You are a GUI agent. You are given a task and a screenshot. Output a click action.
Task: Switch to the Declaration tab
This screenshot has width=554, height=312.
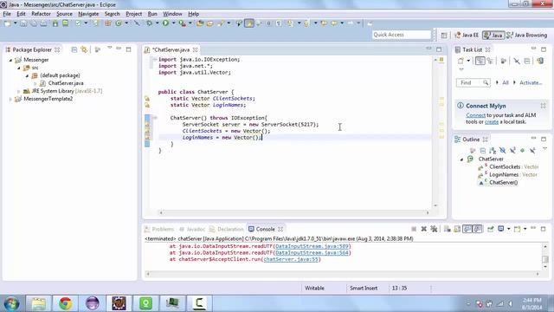(227, 229)
